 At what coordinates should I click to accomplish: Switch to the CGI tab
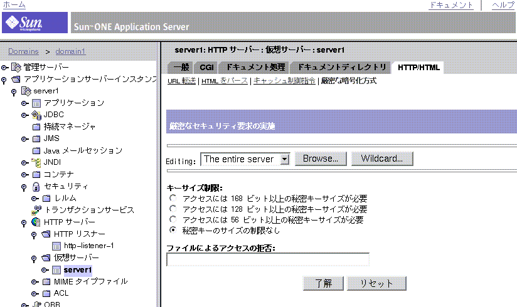206,68
